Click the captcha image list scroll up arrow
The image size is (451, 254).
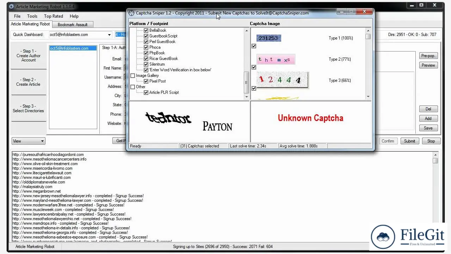click(368, 31)
